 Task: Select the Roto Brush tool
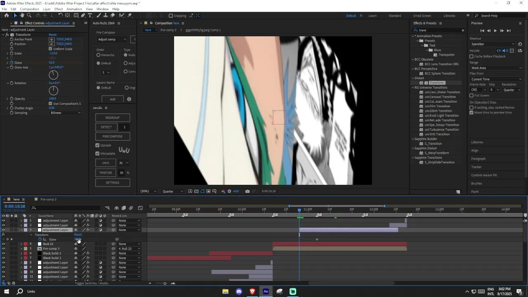[x=122, y=15]
